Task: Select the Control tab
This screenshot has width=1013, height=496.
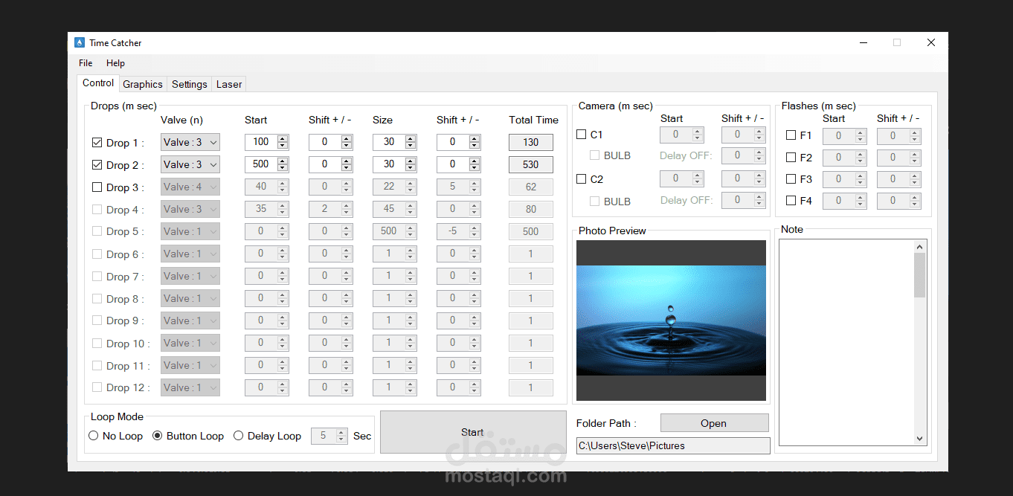Action: click(98, 83)
